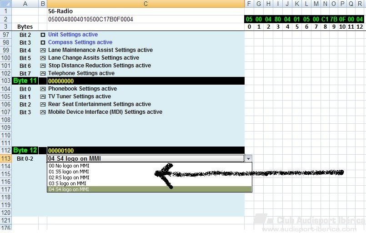Screen dimensions: 366x233
Task: Click the coding string cell 0500048004010500C17B0F0004
Action: click(x=91, y=19)
